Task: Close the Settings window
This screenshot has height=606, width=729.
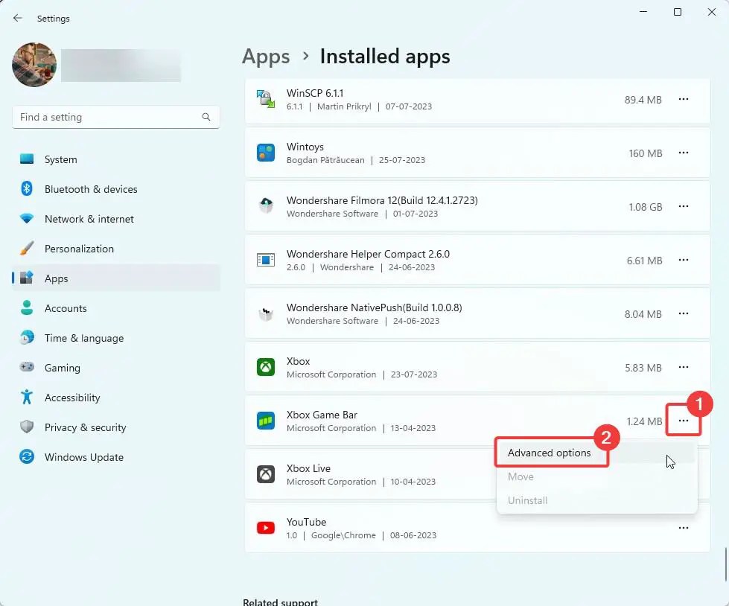Action: click(712, 12)
